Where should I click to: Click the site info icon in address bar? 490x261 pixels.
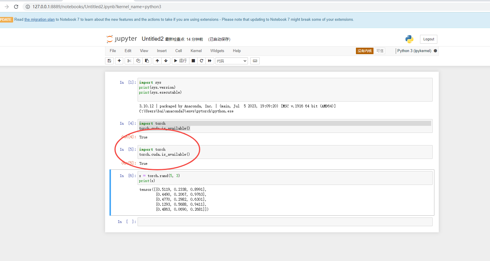[x=28, y=7]
